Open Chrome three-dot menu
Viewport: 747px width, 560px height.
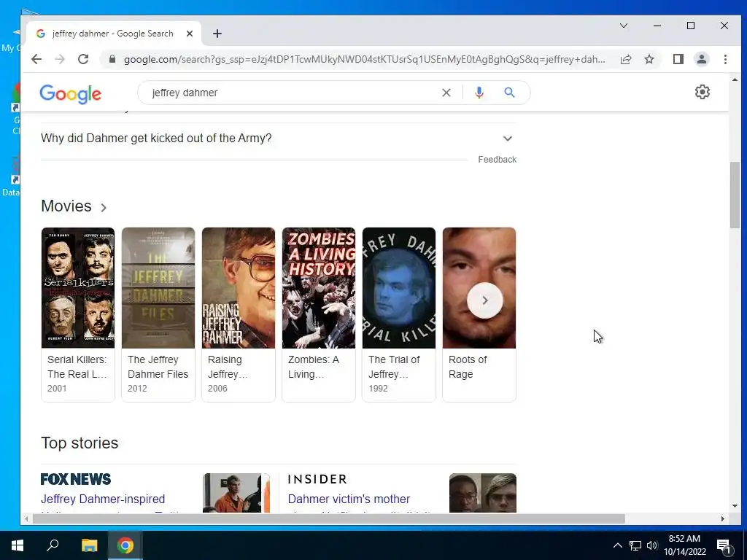[726, 59]
